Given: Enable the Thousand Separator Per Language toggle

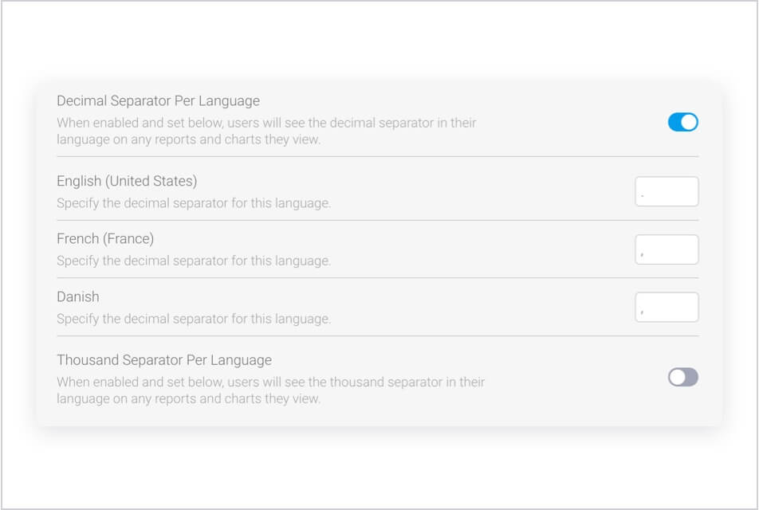Looking at the screenshot, I should click(x=684, y=376).
